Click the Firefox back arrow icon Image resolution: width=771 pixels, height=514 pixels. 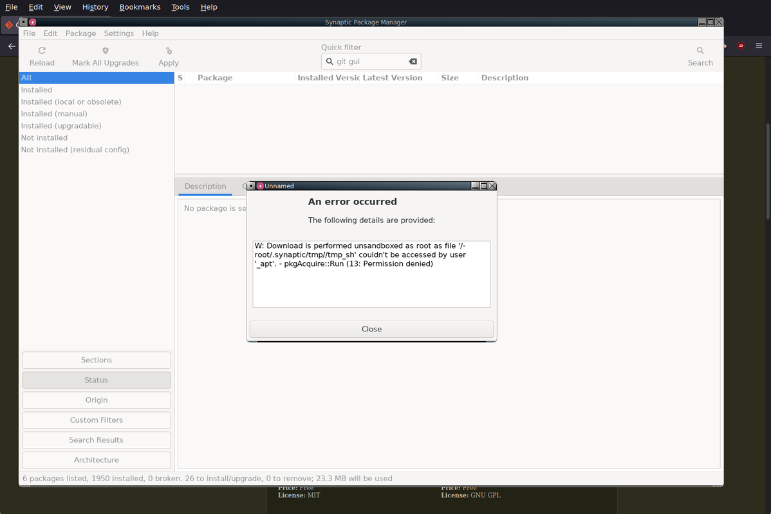(12, 46)
